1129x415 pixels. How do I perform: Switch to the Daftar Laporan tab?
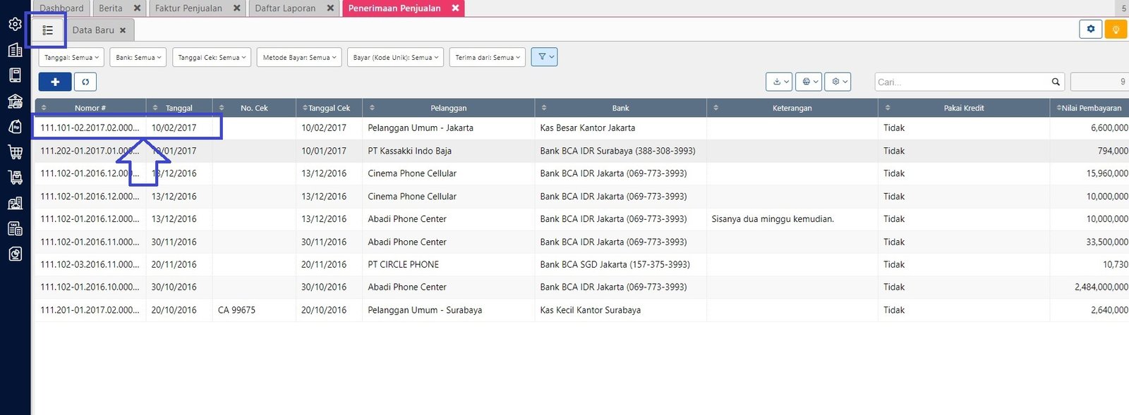click(285, 8)
